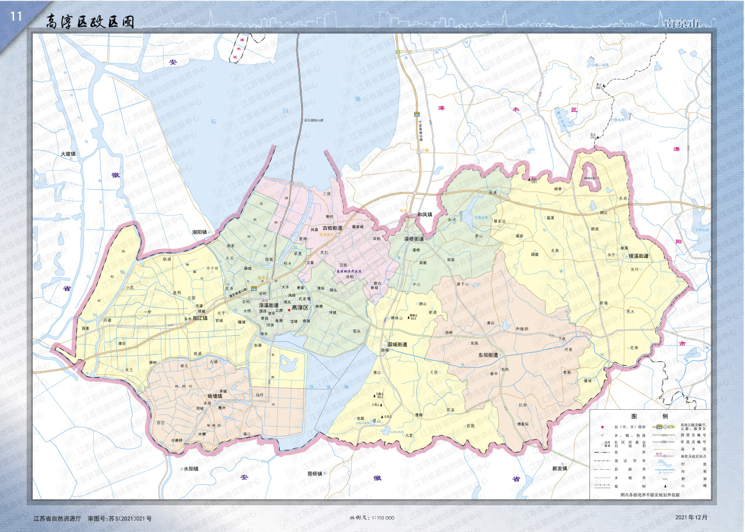Click the black mountain peak triangle in legend
This screenshot has height=532, width=745.
coord(665,486)
